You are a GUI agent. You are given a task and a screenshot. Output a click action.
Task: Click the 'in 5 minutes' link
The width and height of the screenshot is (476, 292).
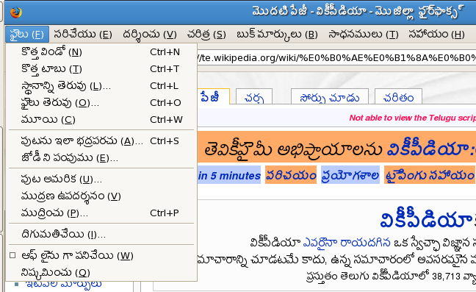click(x=229, y=175)
